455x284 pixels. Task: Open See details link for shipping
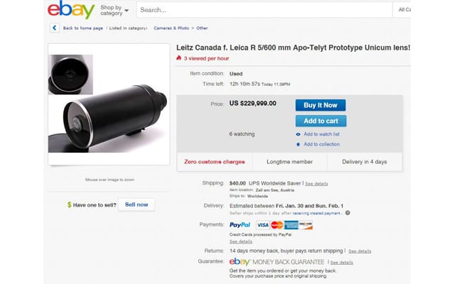pyautogui.click(x=317, y=183)
